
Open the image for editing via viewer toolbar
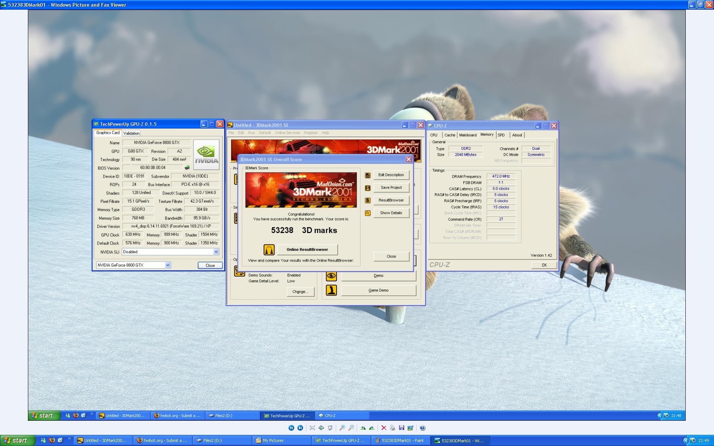410,428
